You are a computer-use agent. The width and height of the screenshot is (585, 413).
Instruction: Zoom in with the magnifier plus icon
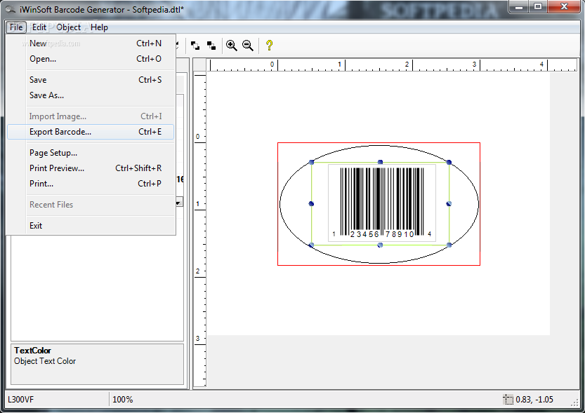tap(231, 46)
